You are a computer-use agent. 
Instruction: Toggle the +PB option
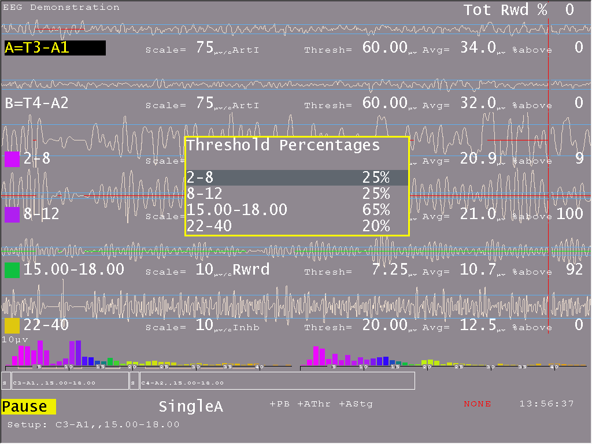(x=279, y=404)
